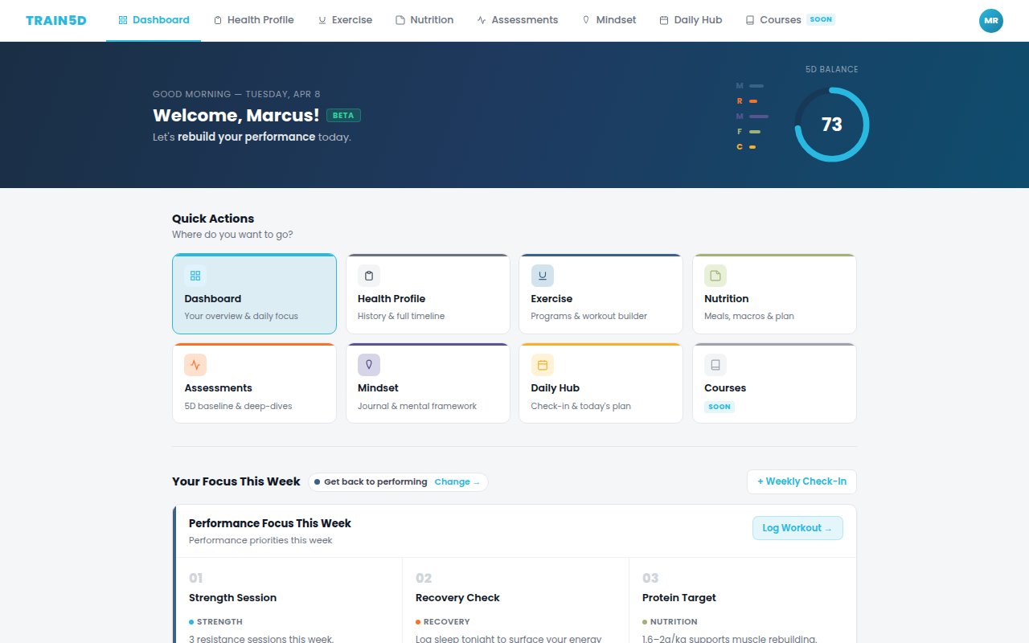The height and width of the screenshot is (643, 1029).
Task: Click the Performance Focus This Week title
Action: [x=270, y=523]
